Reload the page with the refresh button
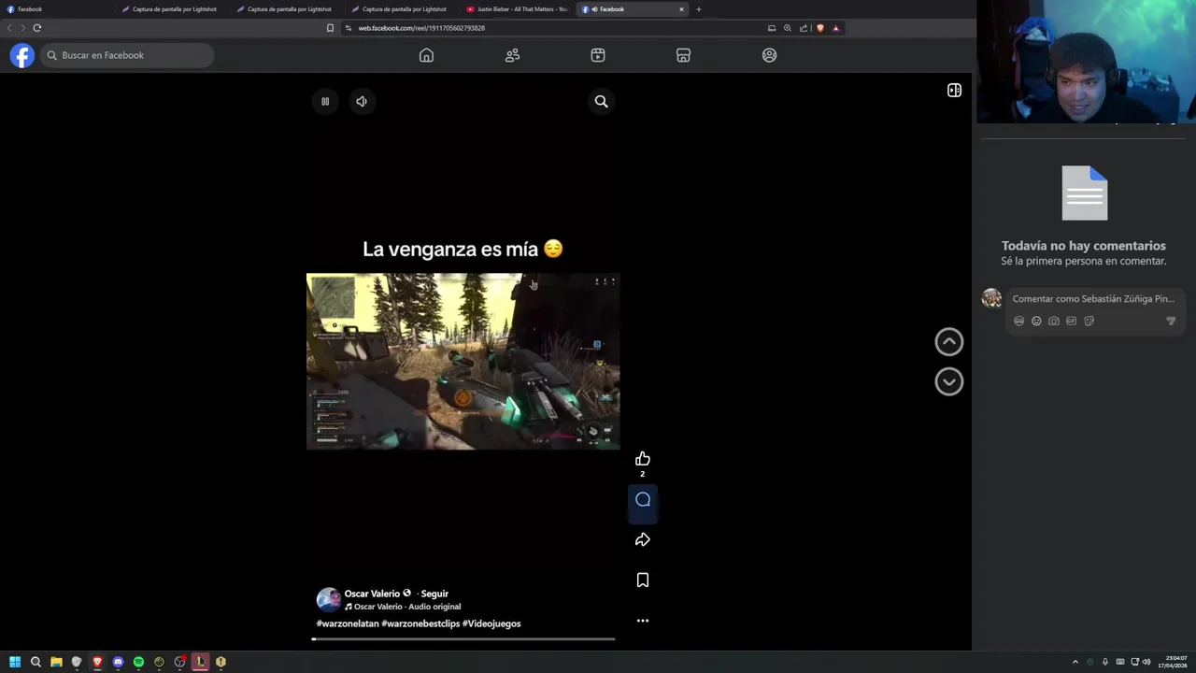Image resolution: width=1196 pixels, height=673 pixels. pos(37,28)
